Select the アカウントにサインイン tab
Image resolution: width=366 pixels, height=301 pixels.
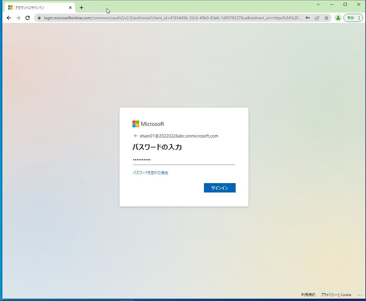pos(40,8)
